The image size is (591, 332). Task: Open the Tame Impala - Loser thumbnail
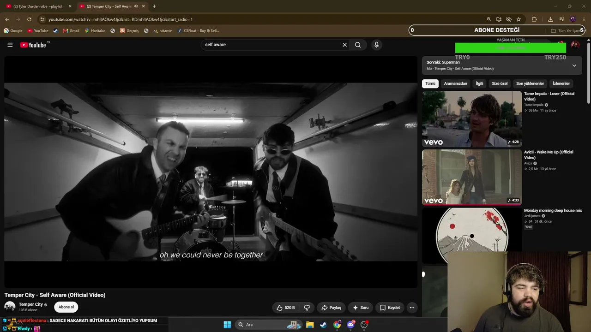[x=472, y=119]
